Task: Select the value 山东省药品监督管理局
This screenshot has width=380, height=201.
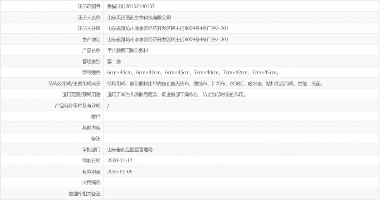Action: [x=130, y=150]
